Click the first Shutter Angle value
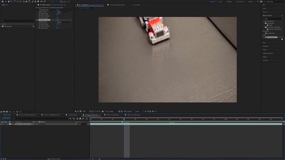Screen dimensions: 285x160 tap(58, 14)
